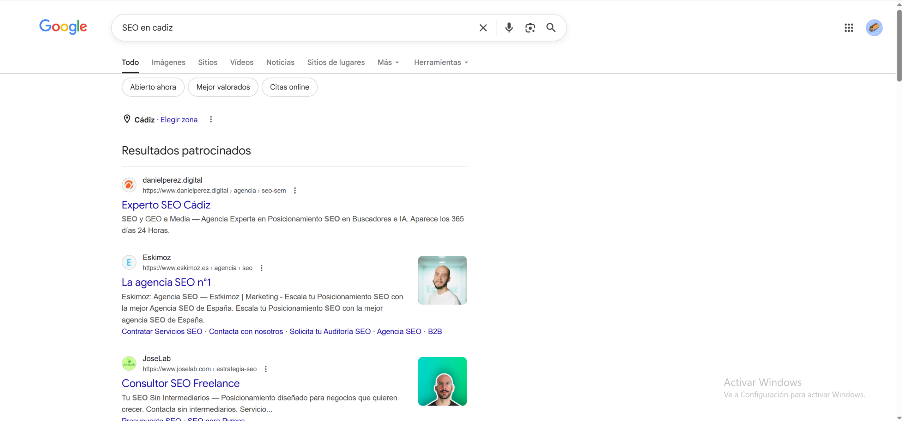
Task: Switch to the Vídeos tab
Action: pos(242,62)
